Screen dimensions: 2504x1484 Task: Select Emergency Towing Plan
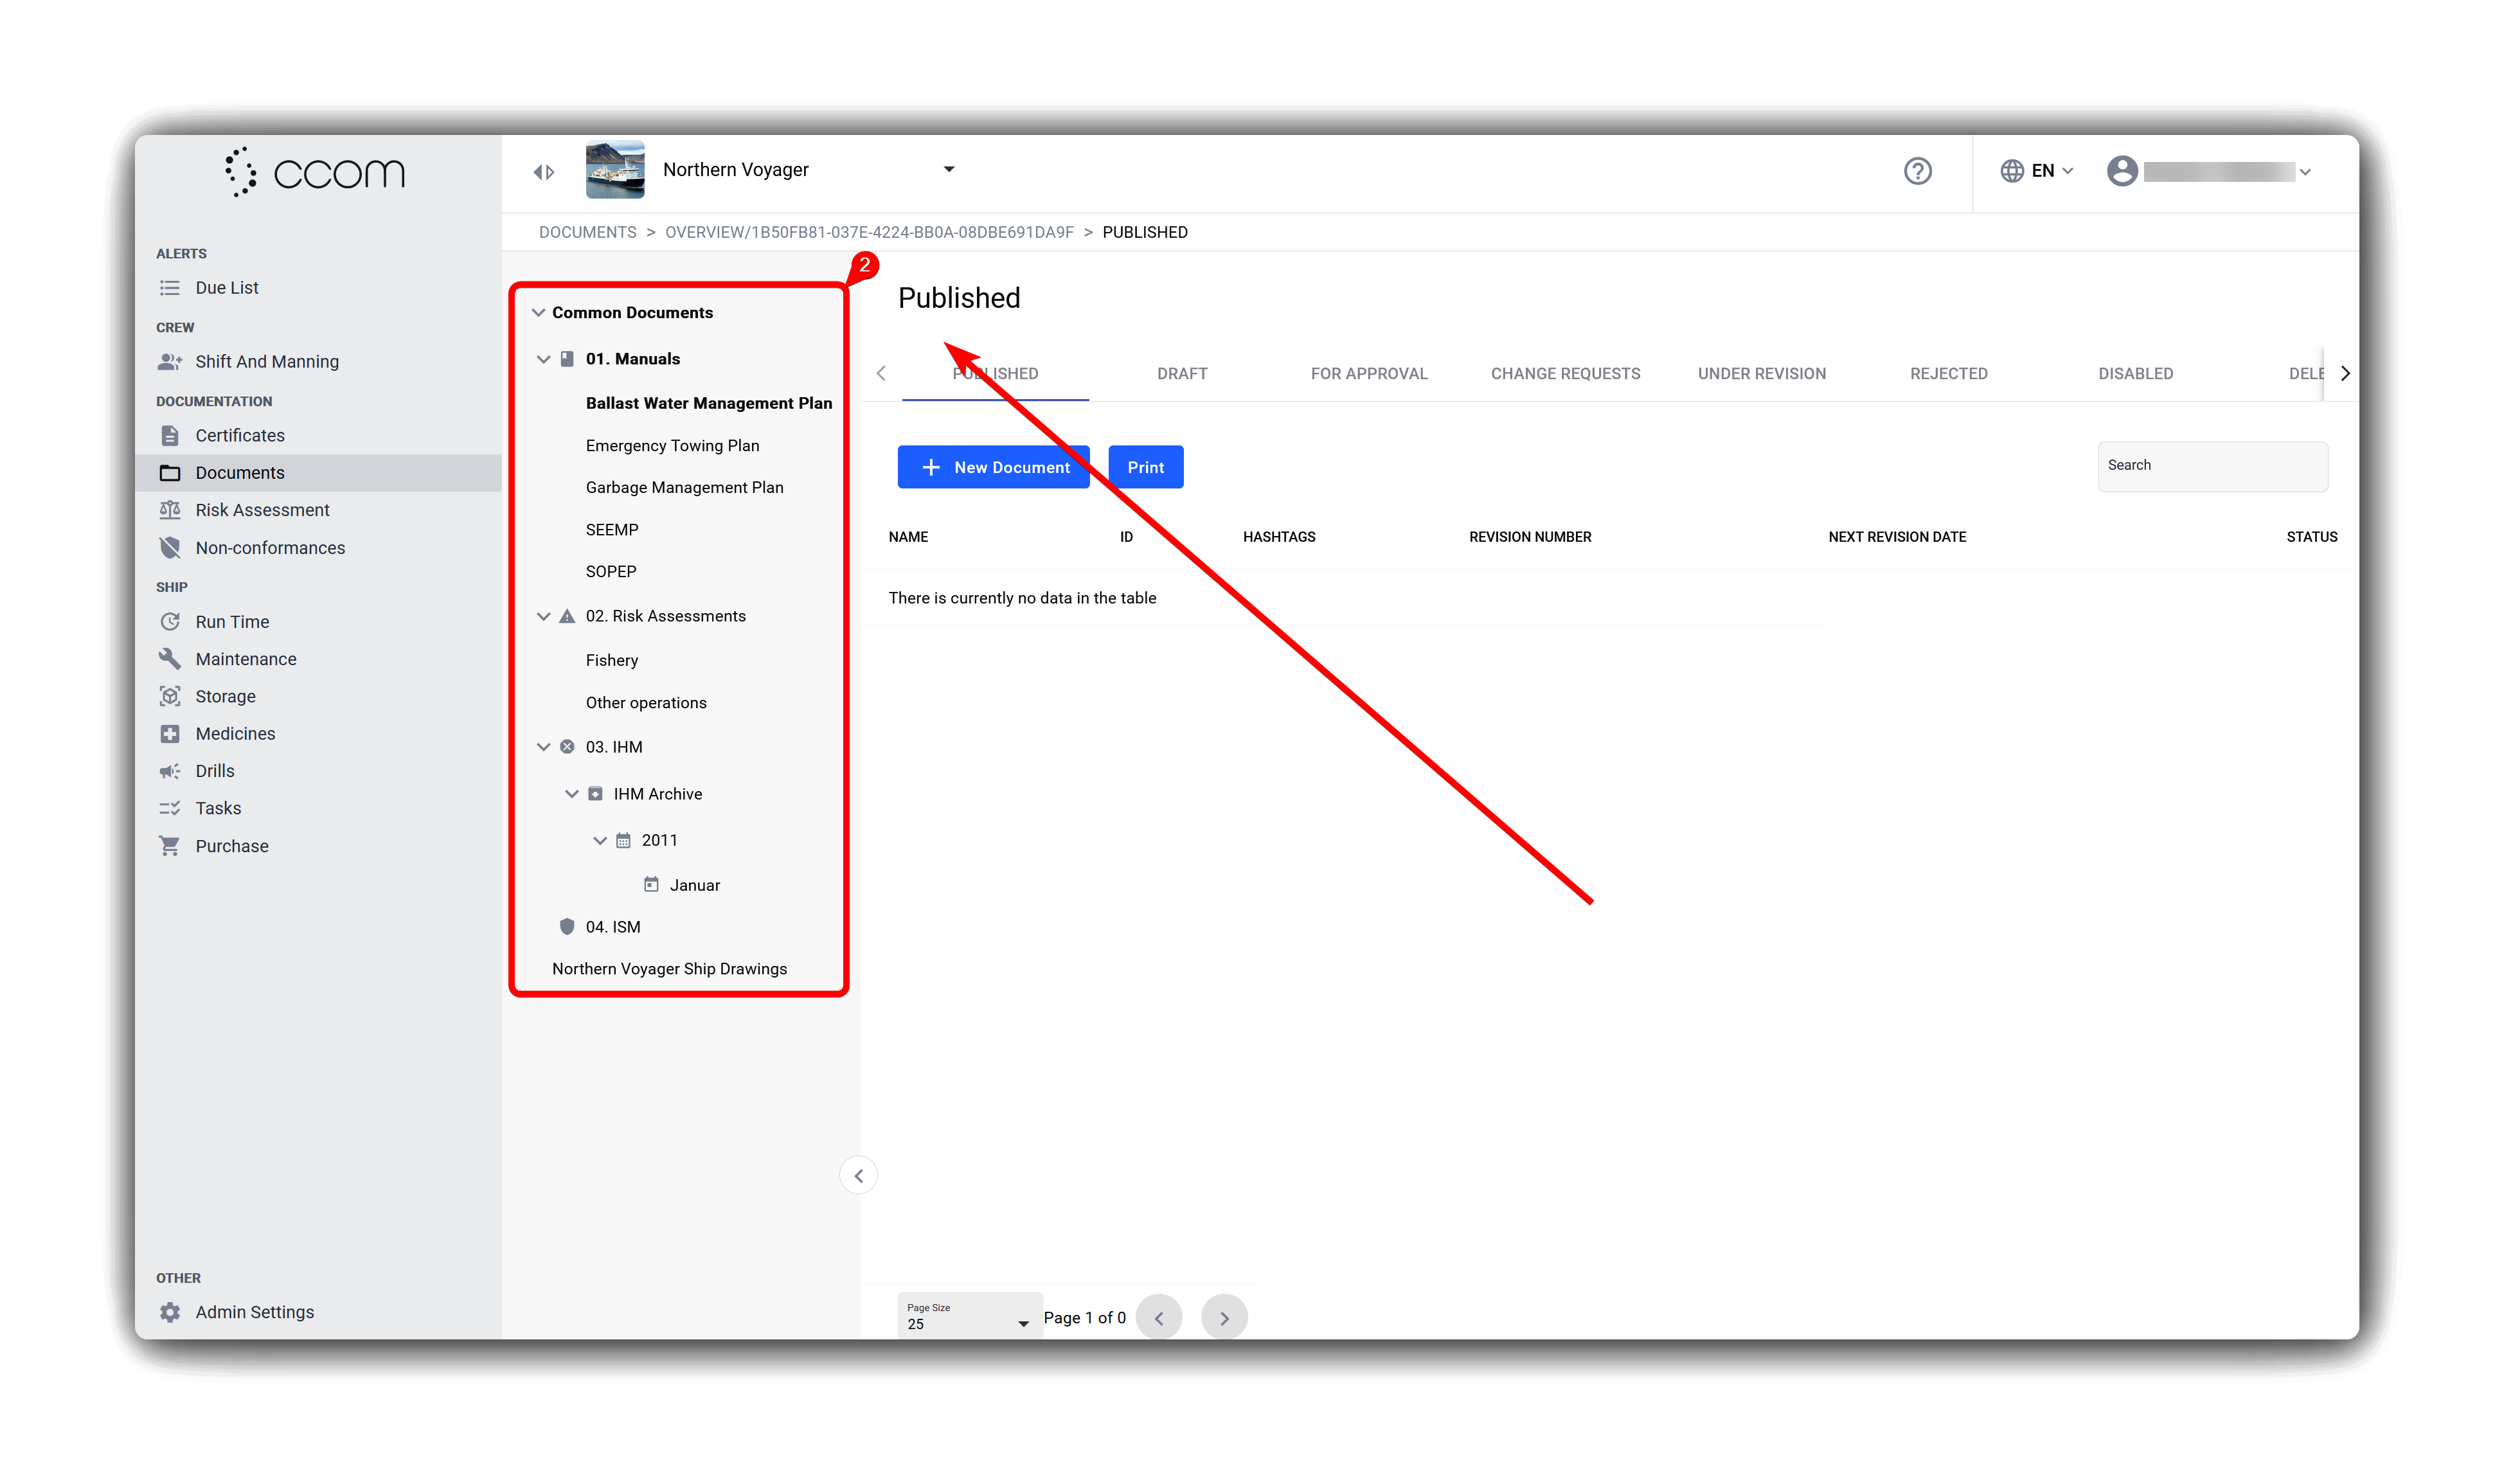tap(672, 446)
